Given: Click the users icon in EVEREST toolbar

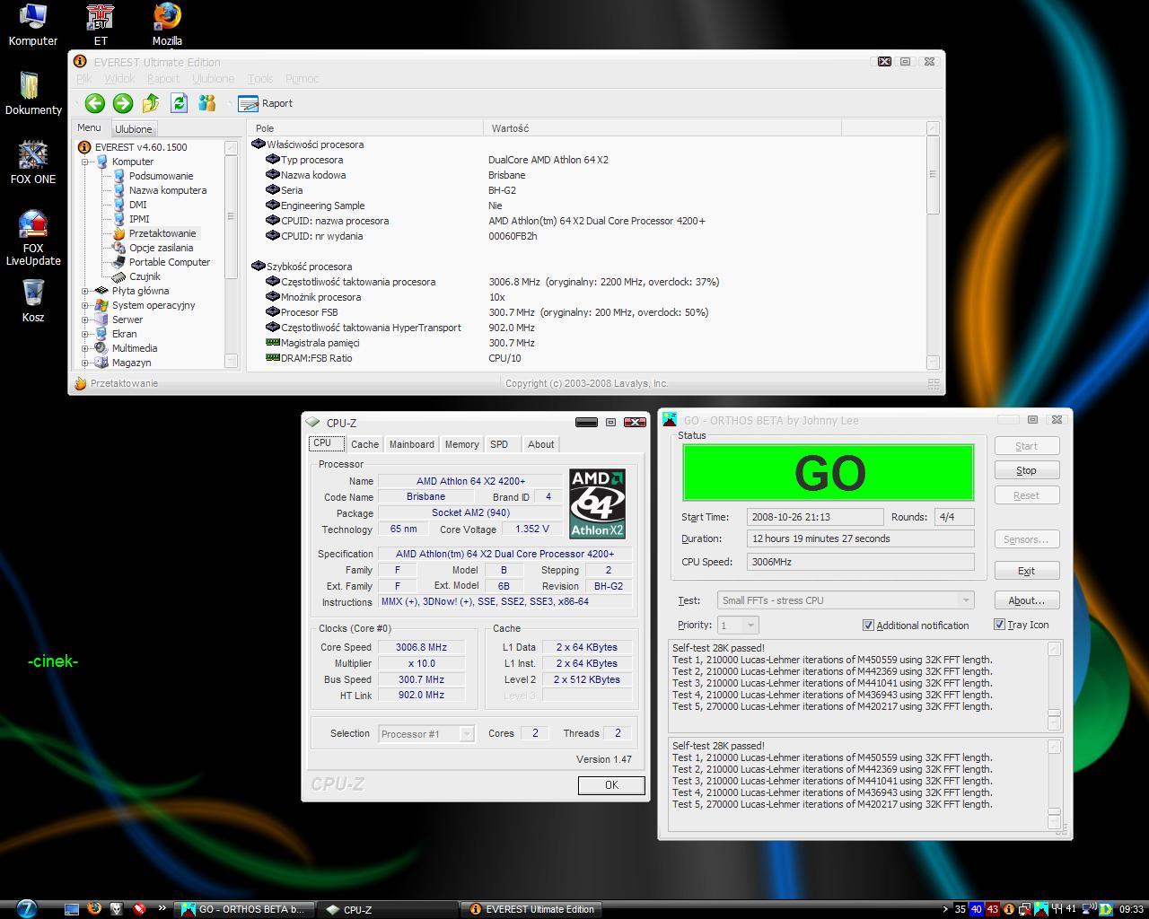Looking at the screenshot, I should click(x=207, y=103).
